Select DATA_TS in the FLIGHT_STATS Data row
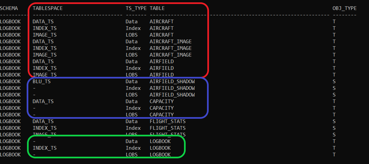 43,121
